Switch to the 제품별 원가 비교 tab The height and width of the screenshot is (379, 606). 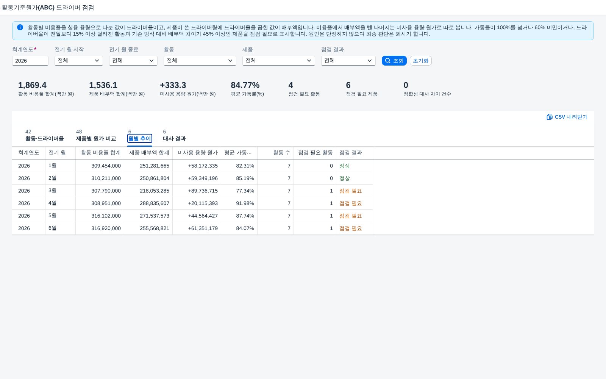click(96, 138)
